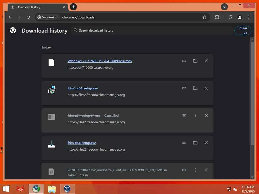The width and height of the screenshot is (259, 194).
Task: Click the https://dn710000.ca.archive.org source URL
Action: coord(90,68)
